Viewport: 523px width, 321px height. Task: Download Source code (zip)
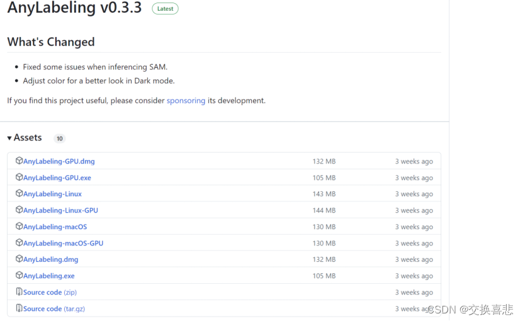point(50,292)
